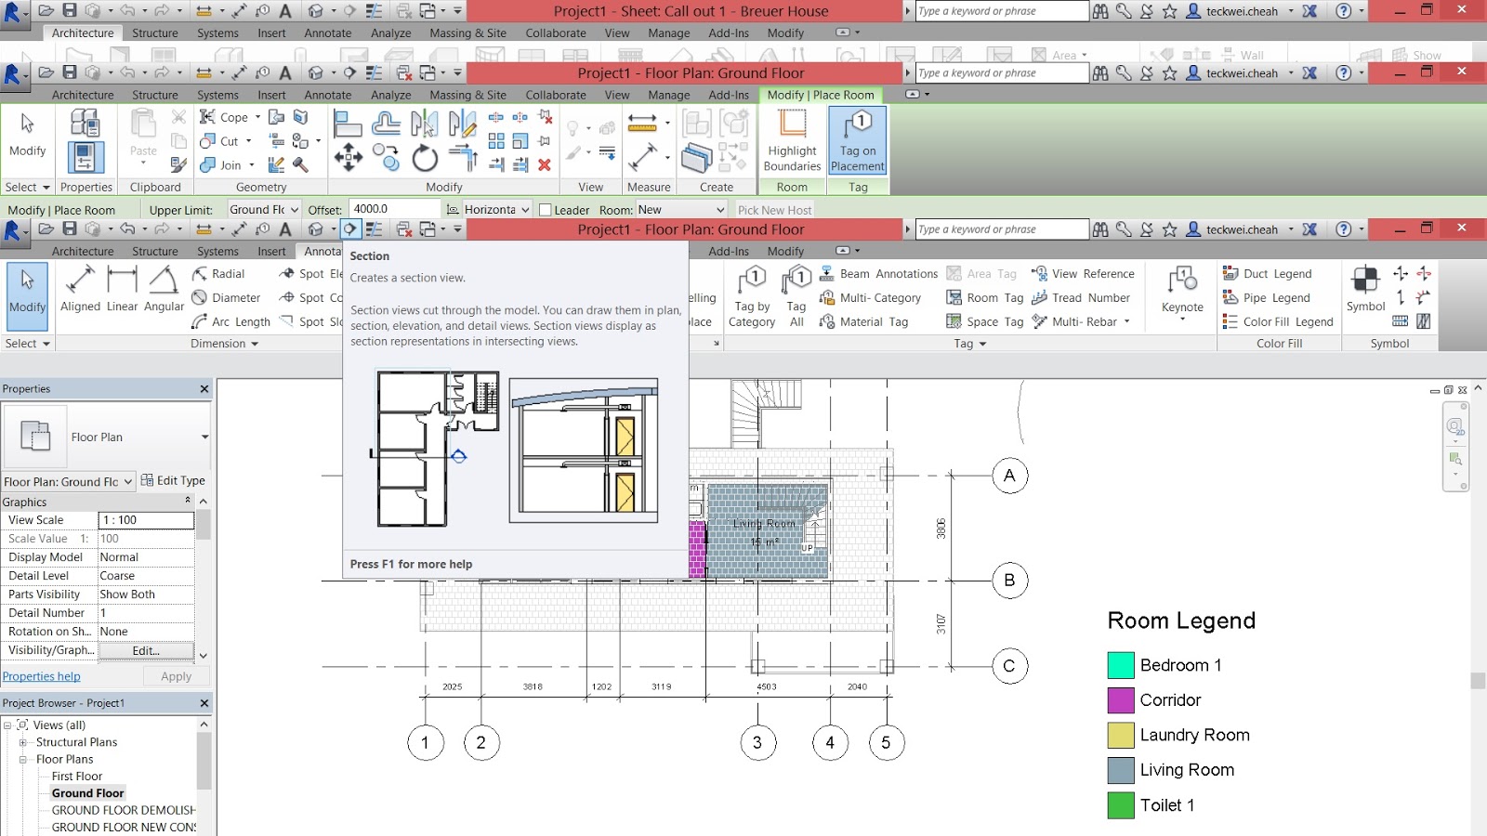The height and width of the screenshot is (836, 1487).
Task: Select the Space Tag tool
Action: click(x=984, y=322)
